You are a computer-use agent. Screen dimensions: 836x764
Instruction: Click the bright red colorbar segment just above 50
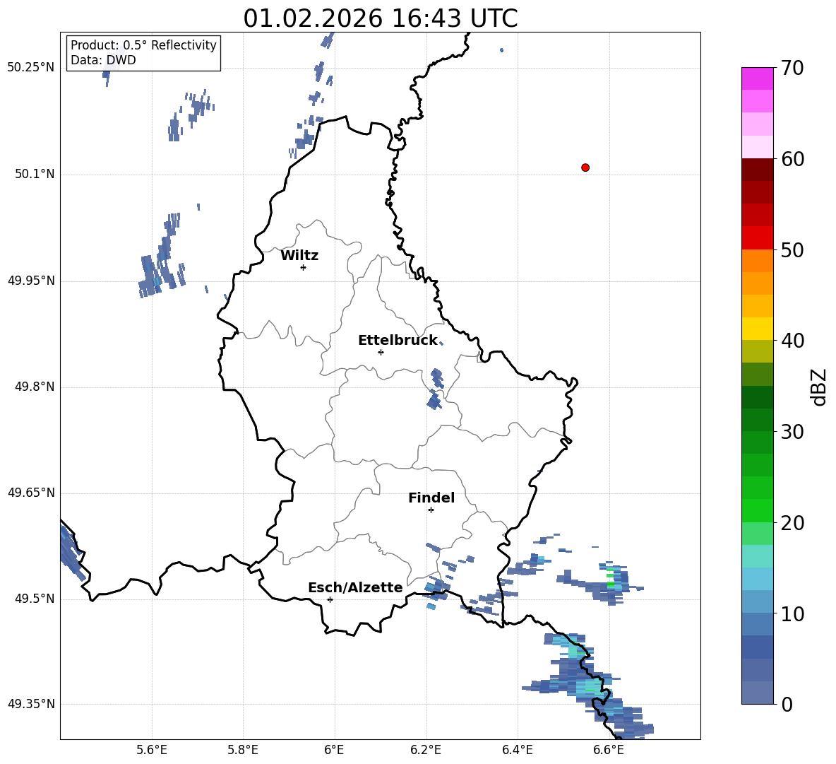pos(757,238)
